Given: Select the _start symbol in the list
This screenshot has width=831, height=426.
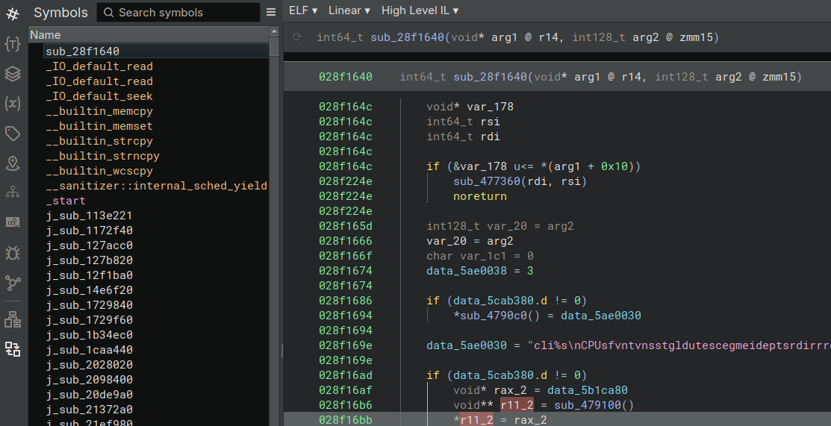Looking at the screenshot, I should coord(66,201).
